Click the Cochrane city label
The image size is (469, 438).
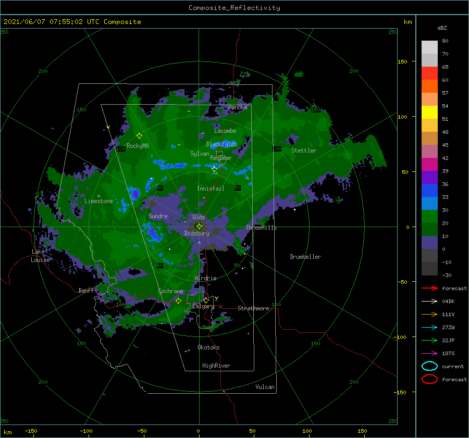click(170, 291)
